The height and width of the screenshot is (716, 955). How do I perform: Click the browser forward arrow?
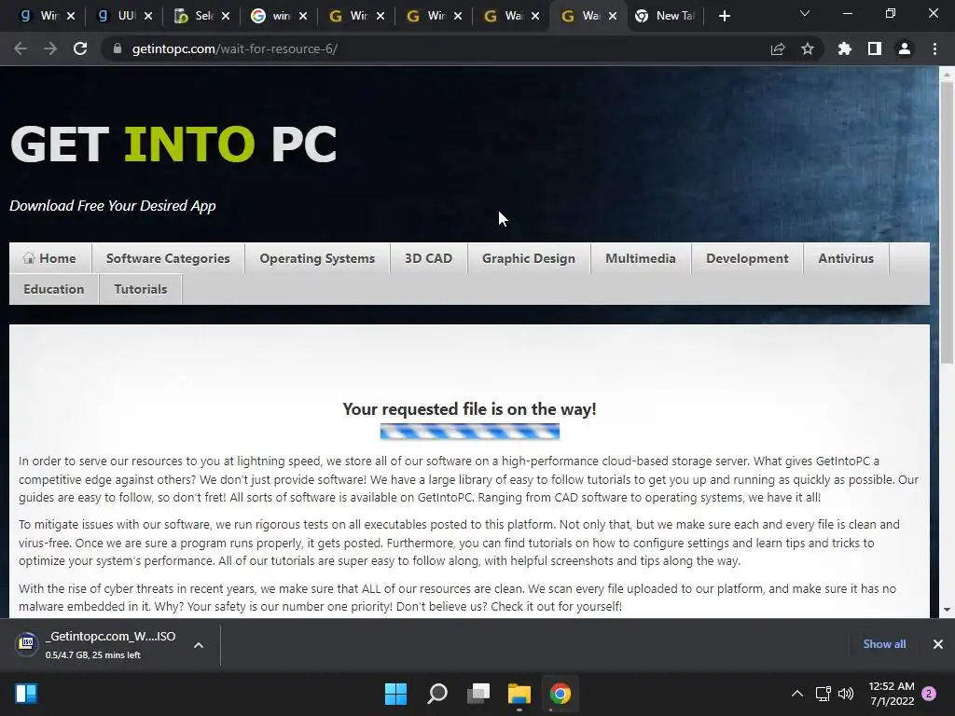tap(50, 48)
